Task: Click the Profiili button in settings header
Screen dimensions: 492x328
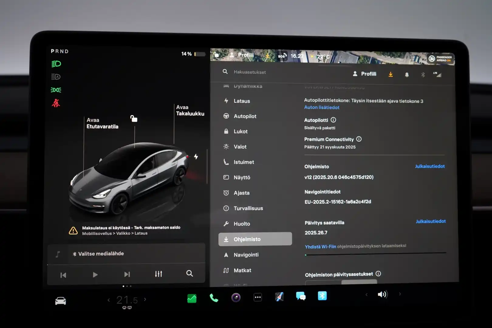Action: click(x=364, y=74)
